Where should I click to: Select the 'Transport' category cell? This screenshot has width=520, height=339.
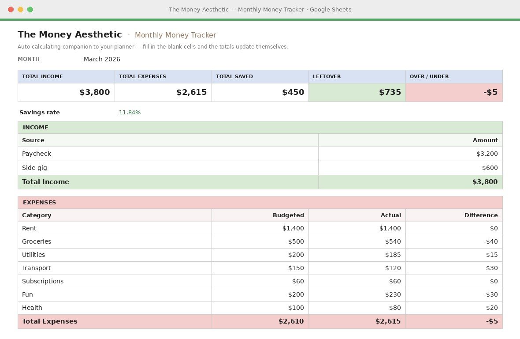click(115, 268)
